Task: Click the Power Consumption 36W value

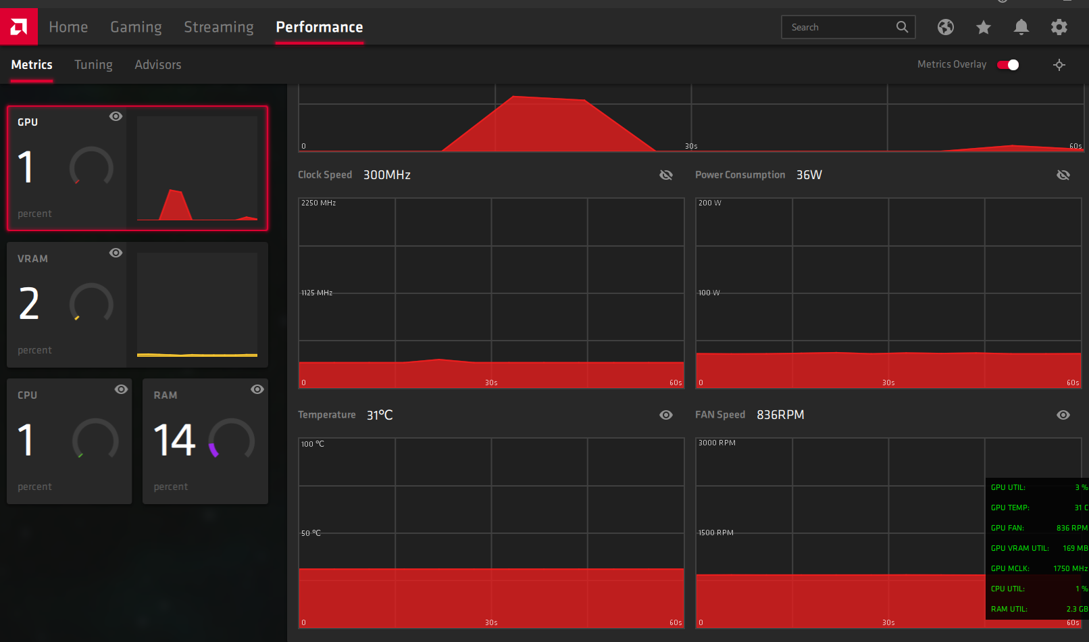Action: coord(809,175)
